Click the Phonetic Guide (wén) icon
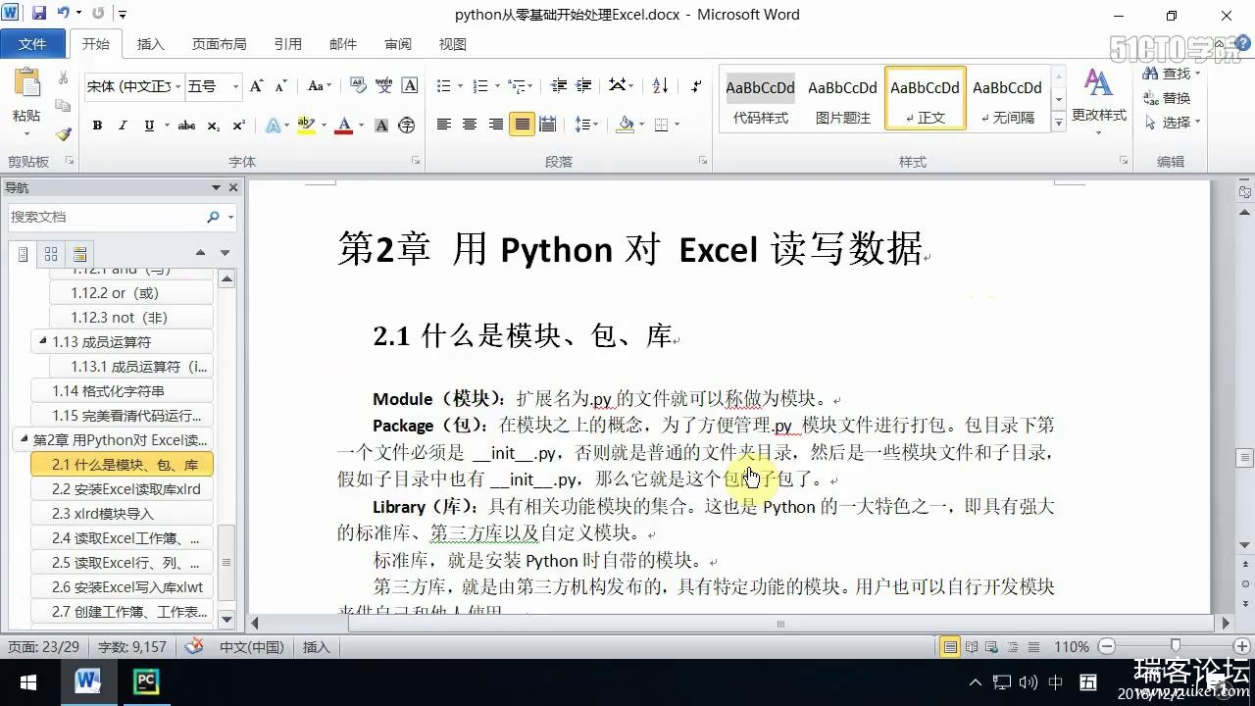The image size is (1255, 706). (x=384, y=86)
